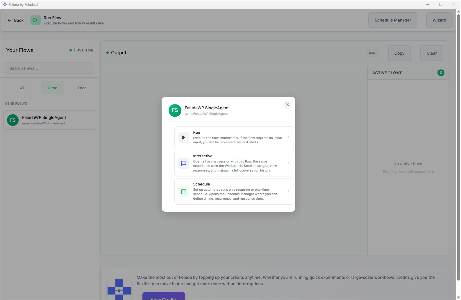461x300 pixels.
Task: Click the play icon in Run option
Action: [183, 137]
